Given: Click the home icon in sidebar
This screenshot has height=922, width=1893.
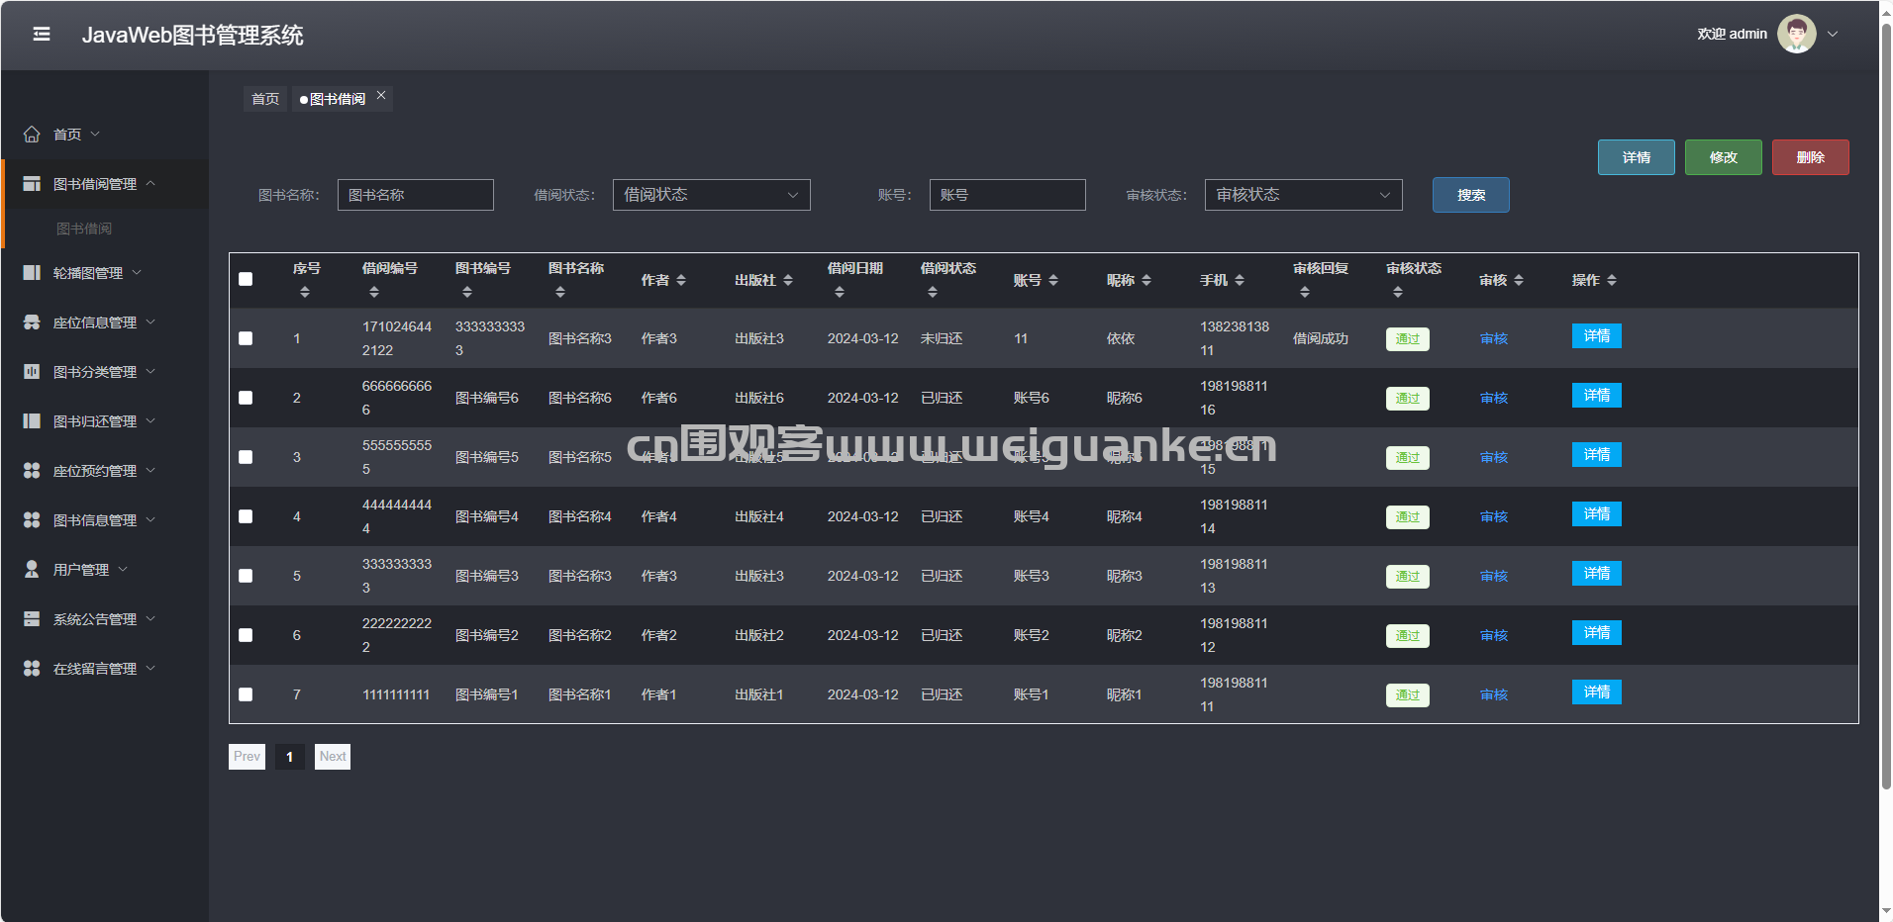Looking at the screenshot, I should click(x=32, y=135).
